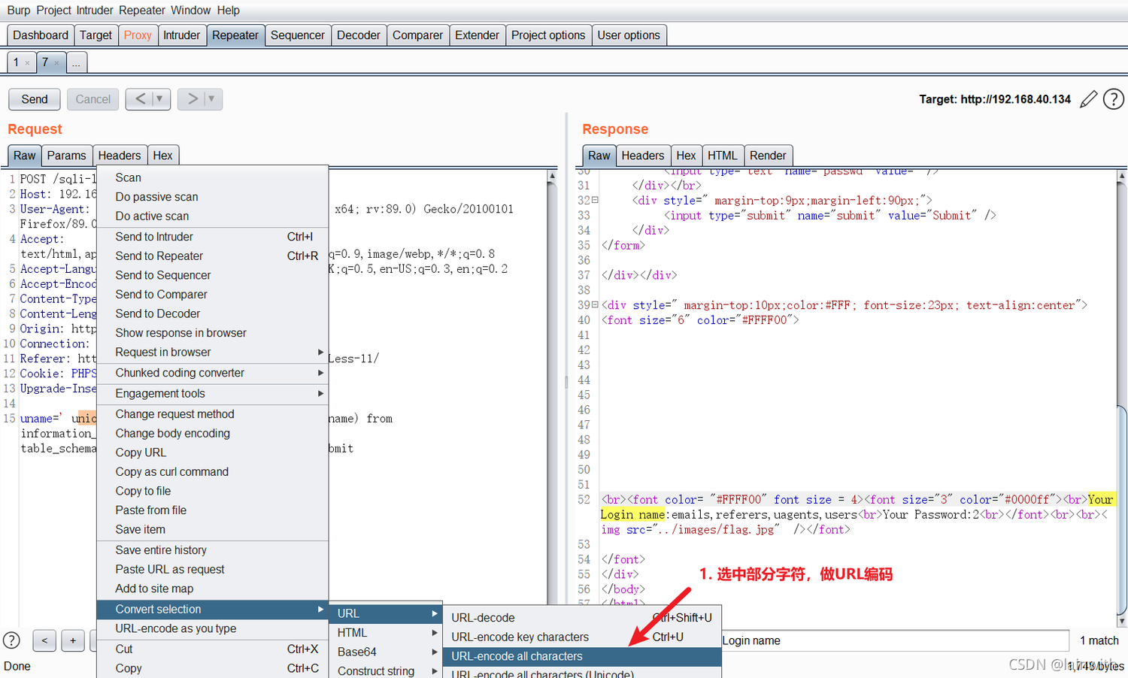Switch to the Sequencer tab
The width and height of the screenshot is (1128, 678).
point(298,35)
